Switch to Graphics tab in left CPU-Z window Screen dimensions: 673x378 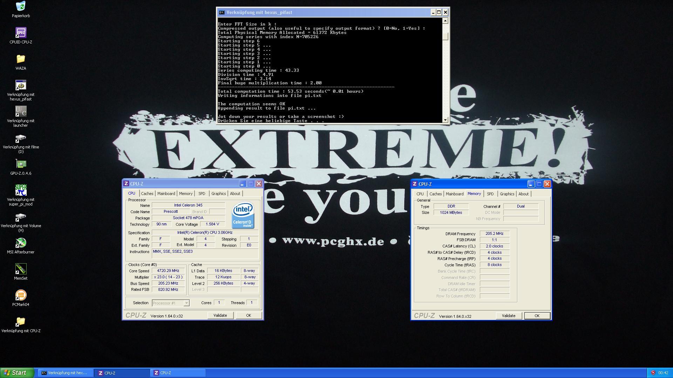click(x=219, y=194)
